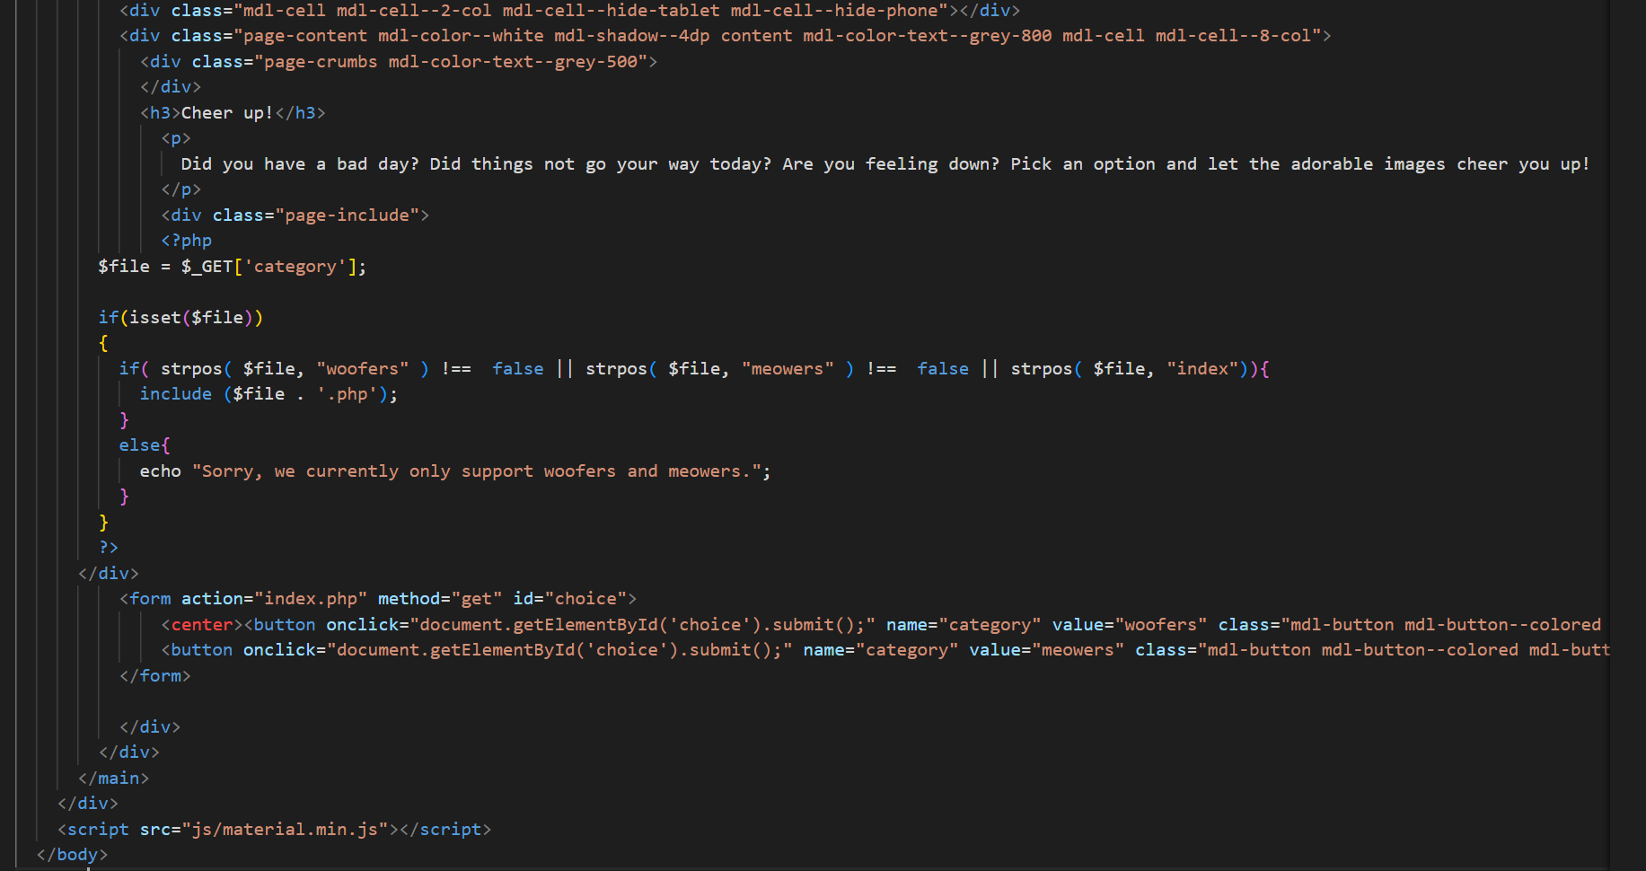Click the </main> closing tag
Viewport: 1646px width, 871px height.
(113, 779)
